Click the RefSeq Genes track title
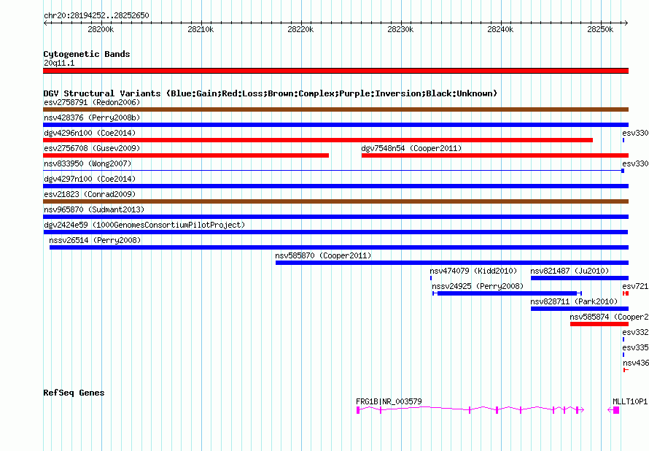649x451 pixels. [x=74, y=393]
